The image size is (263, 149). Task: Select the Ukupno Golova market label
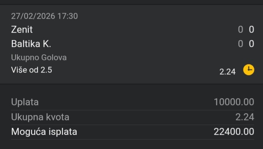[x=39, y=57]
